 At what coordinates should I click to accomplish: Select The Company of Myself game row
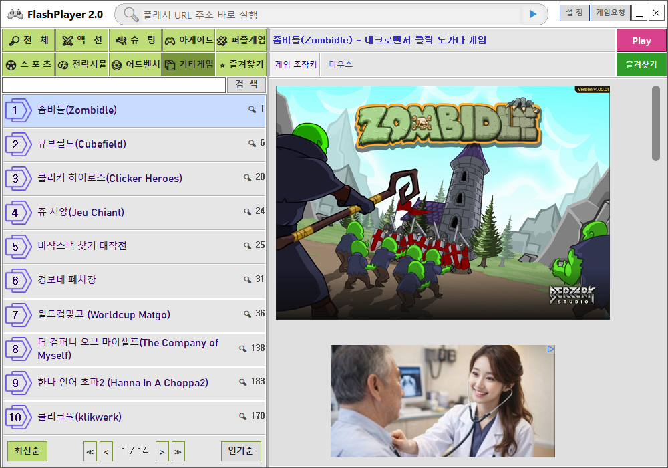point(134,349)
